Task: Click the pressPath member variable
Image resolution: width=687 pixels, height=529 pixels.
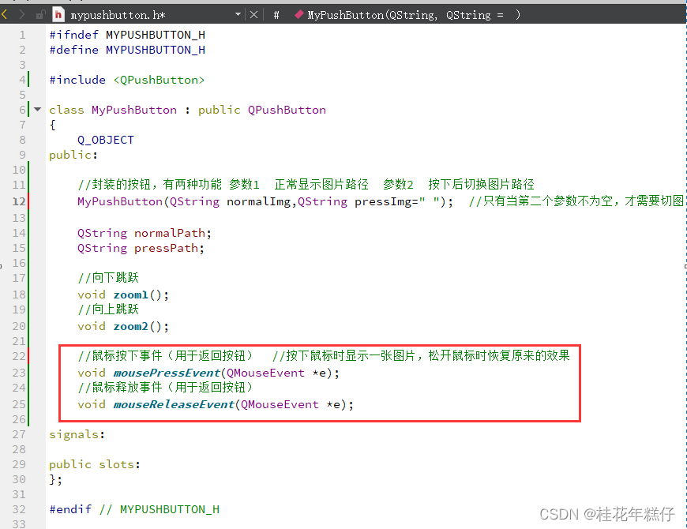Action: tap(166, 248)
